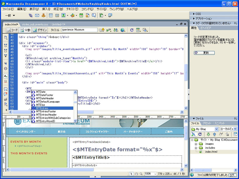Expand the includes folder node
Viewport: 239px width, 179px height.
196,148
